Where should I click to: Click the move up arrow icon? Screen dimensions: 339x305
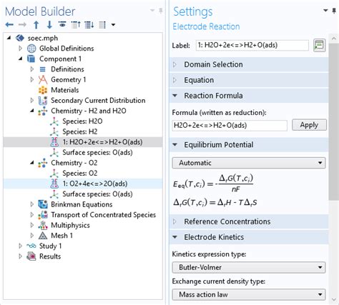point(36,25)
